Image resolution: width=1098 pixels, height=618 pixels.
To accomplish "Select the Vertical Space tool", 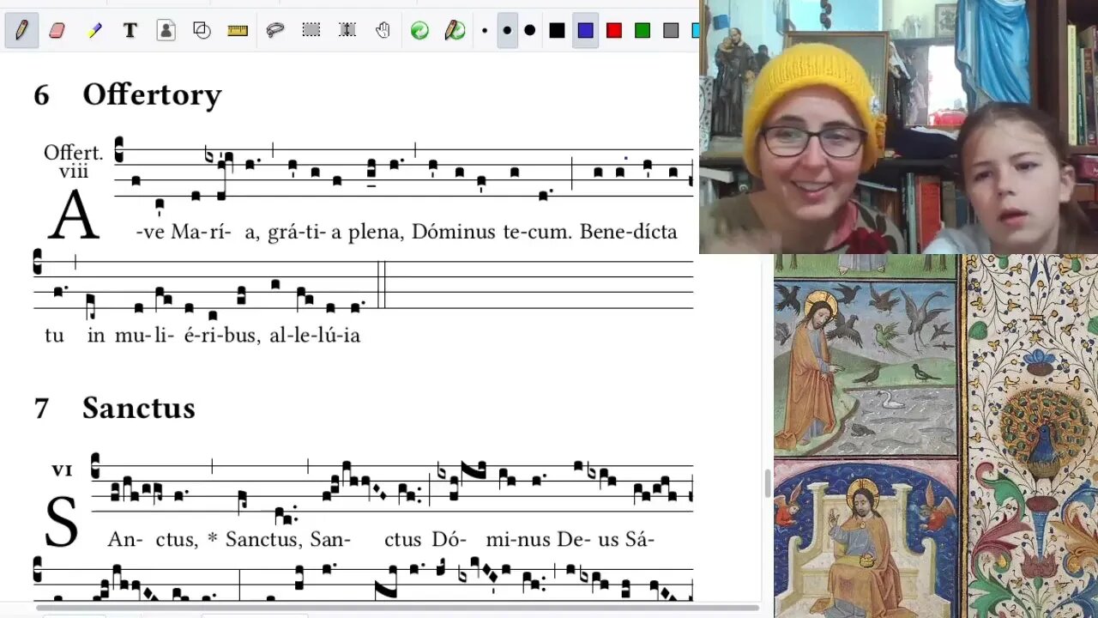I will coord(347,30).
